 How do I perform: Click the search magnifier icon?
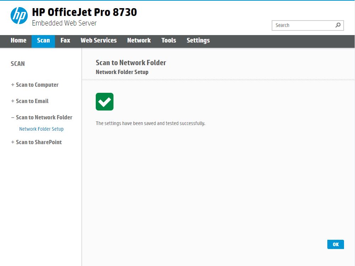[338, 25]
